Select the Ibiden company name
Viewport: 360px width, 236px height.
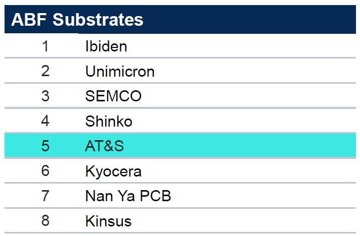pos(106,46)
